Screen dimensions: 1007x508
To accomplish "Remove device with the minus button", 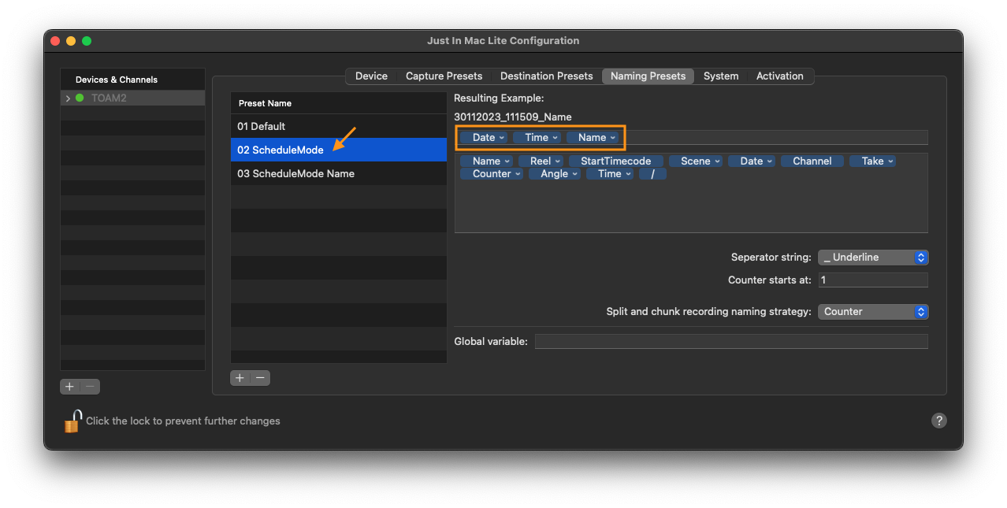I will click(90, 387).
